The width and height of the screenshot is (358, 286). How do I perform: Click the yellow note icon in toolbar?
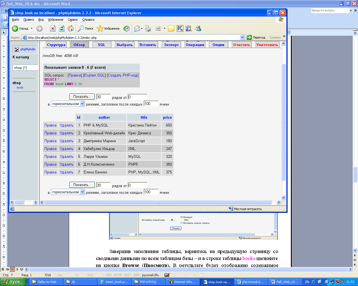[x=171, y=28]
